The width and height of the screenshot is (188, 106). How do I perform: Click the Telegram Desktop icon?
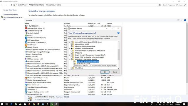(26, 92)
